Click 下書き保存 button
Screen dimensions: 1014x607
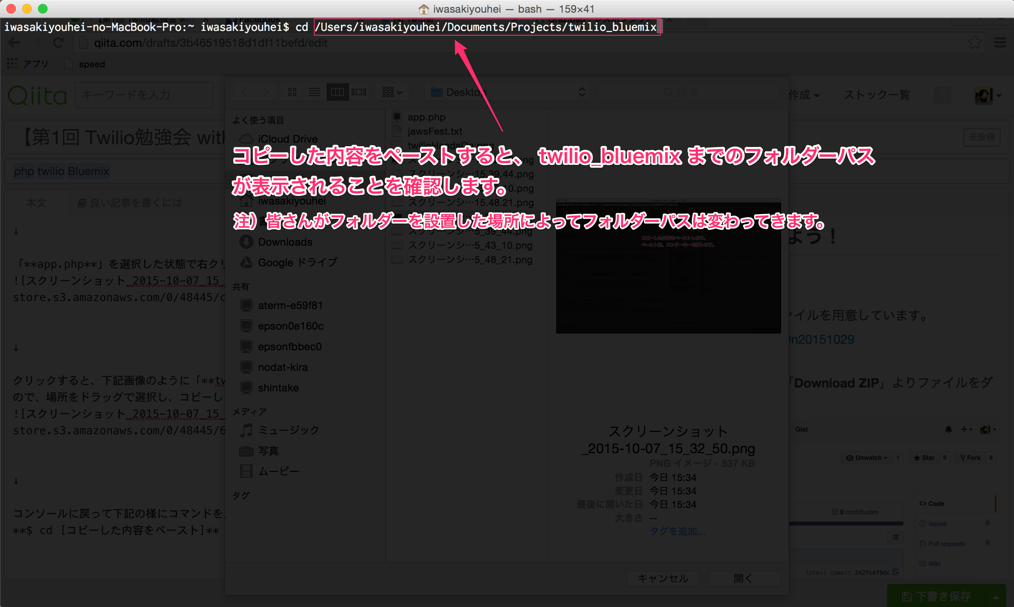pos(936,597)
